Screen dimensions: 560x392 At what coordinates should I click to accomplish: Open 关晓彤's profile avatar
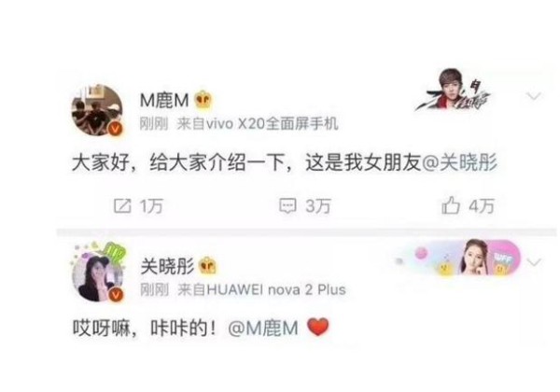pyautogui.click(x=97, y=275)
